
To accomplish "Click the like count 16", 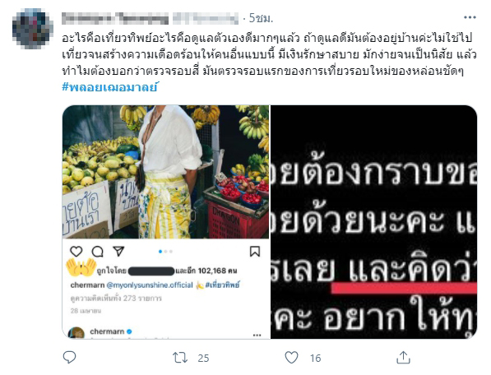I will 315,358.
